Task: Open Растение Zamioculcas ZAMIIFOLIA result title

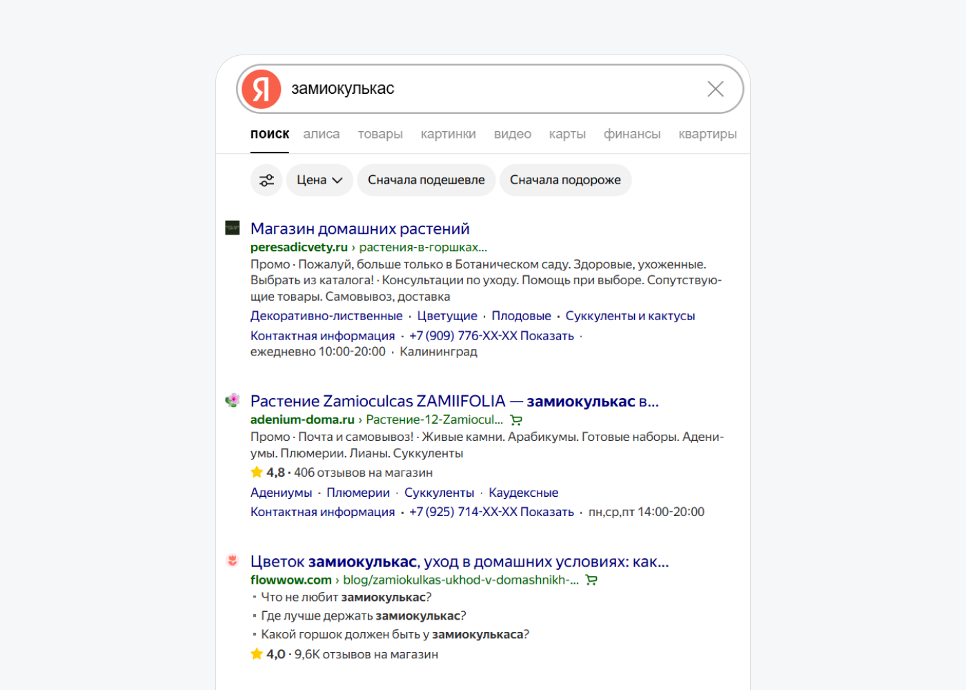Action: pyautogui.click(x=455, y=401)
